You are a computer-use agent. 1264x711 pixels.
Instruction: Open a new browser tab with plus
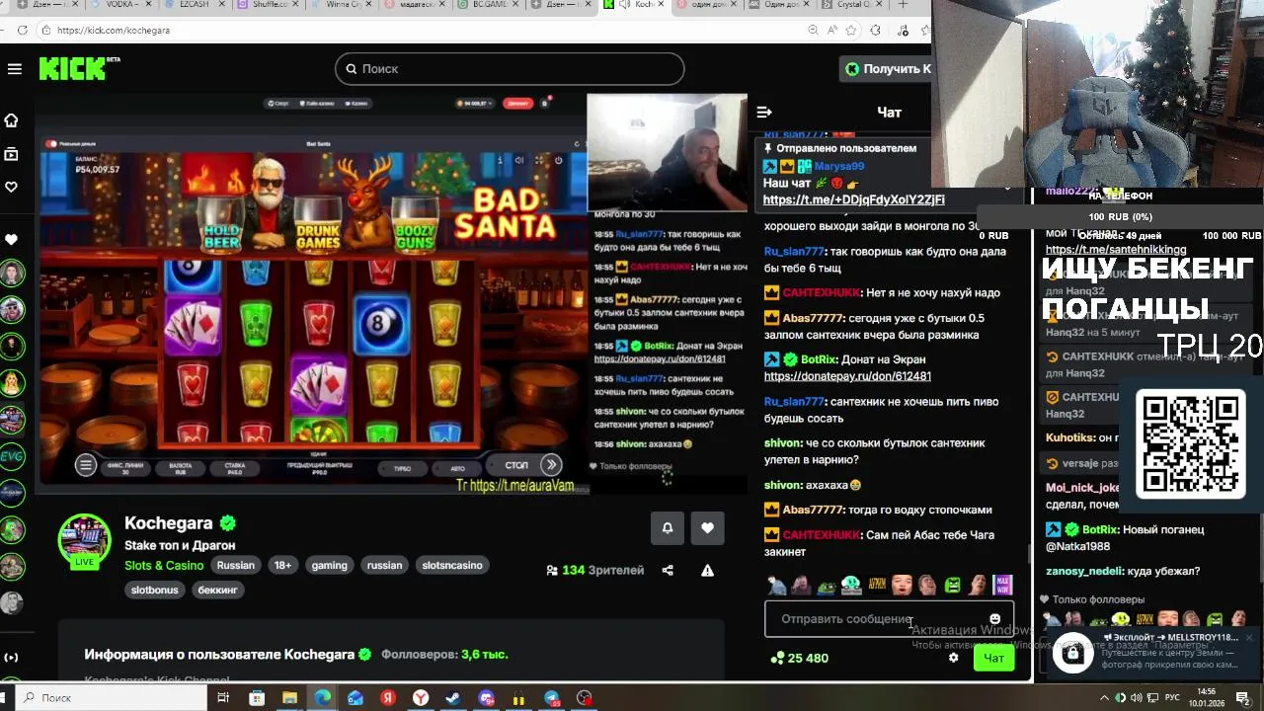[x=903, y=5]
